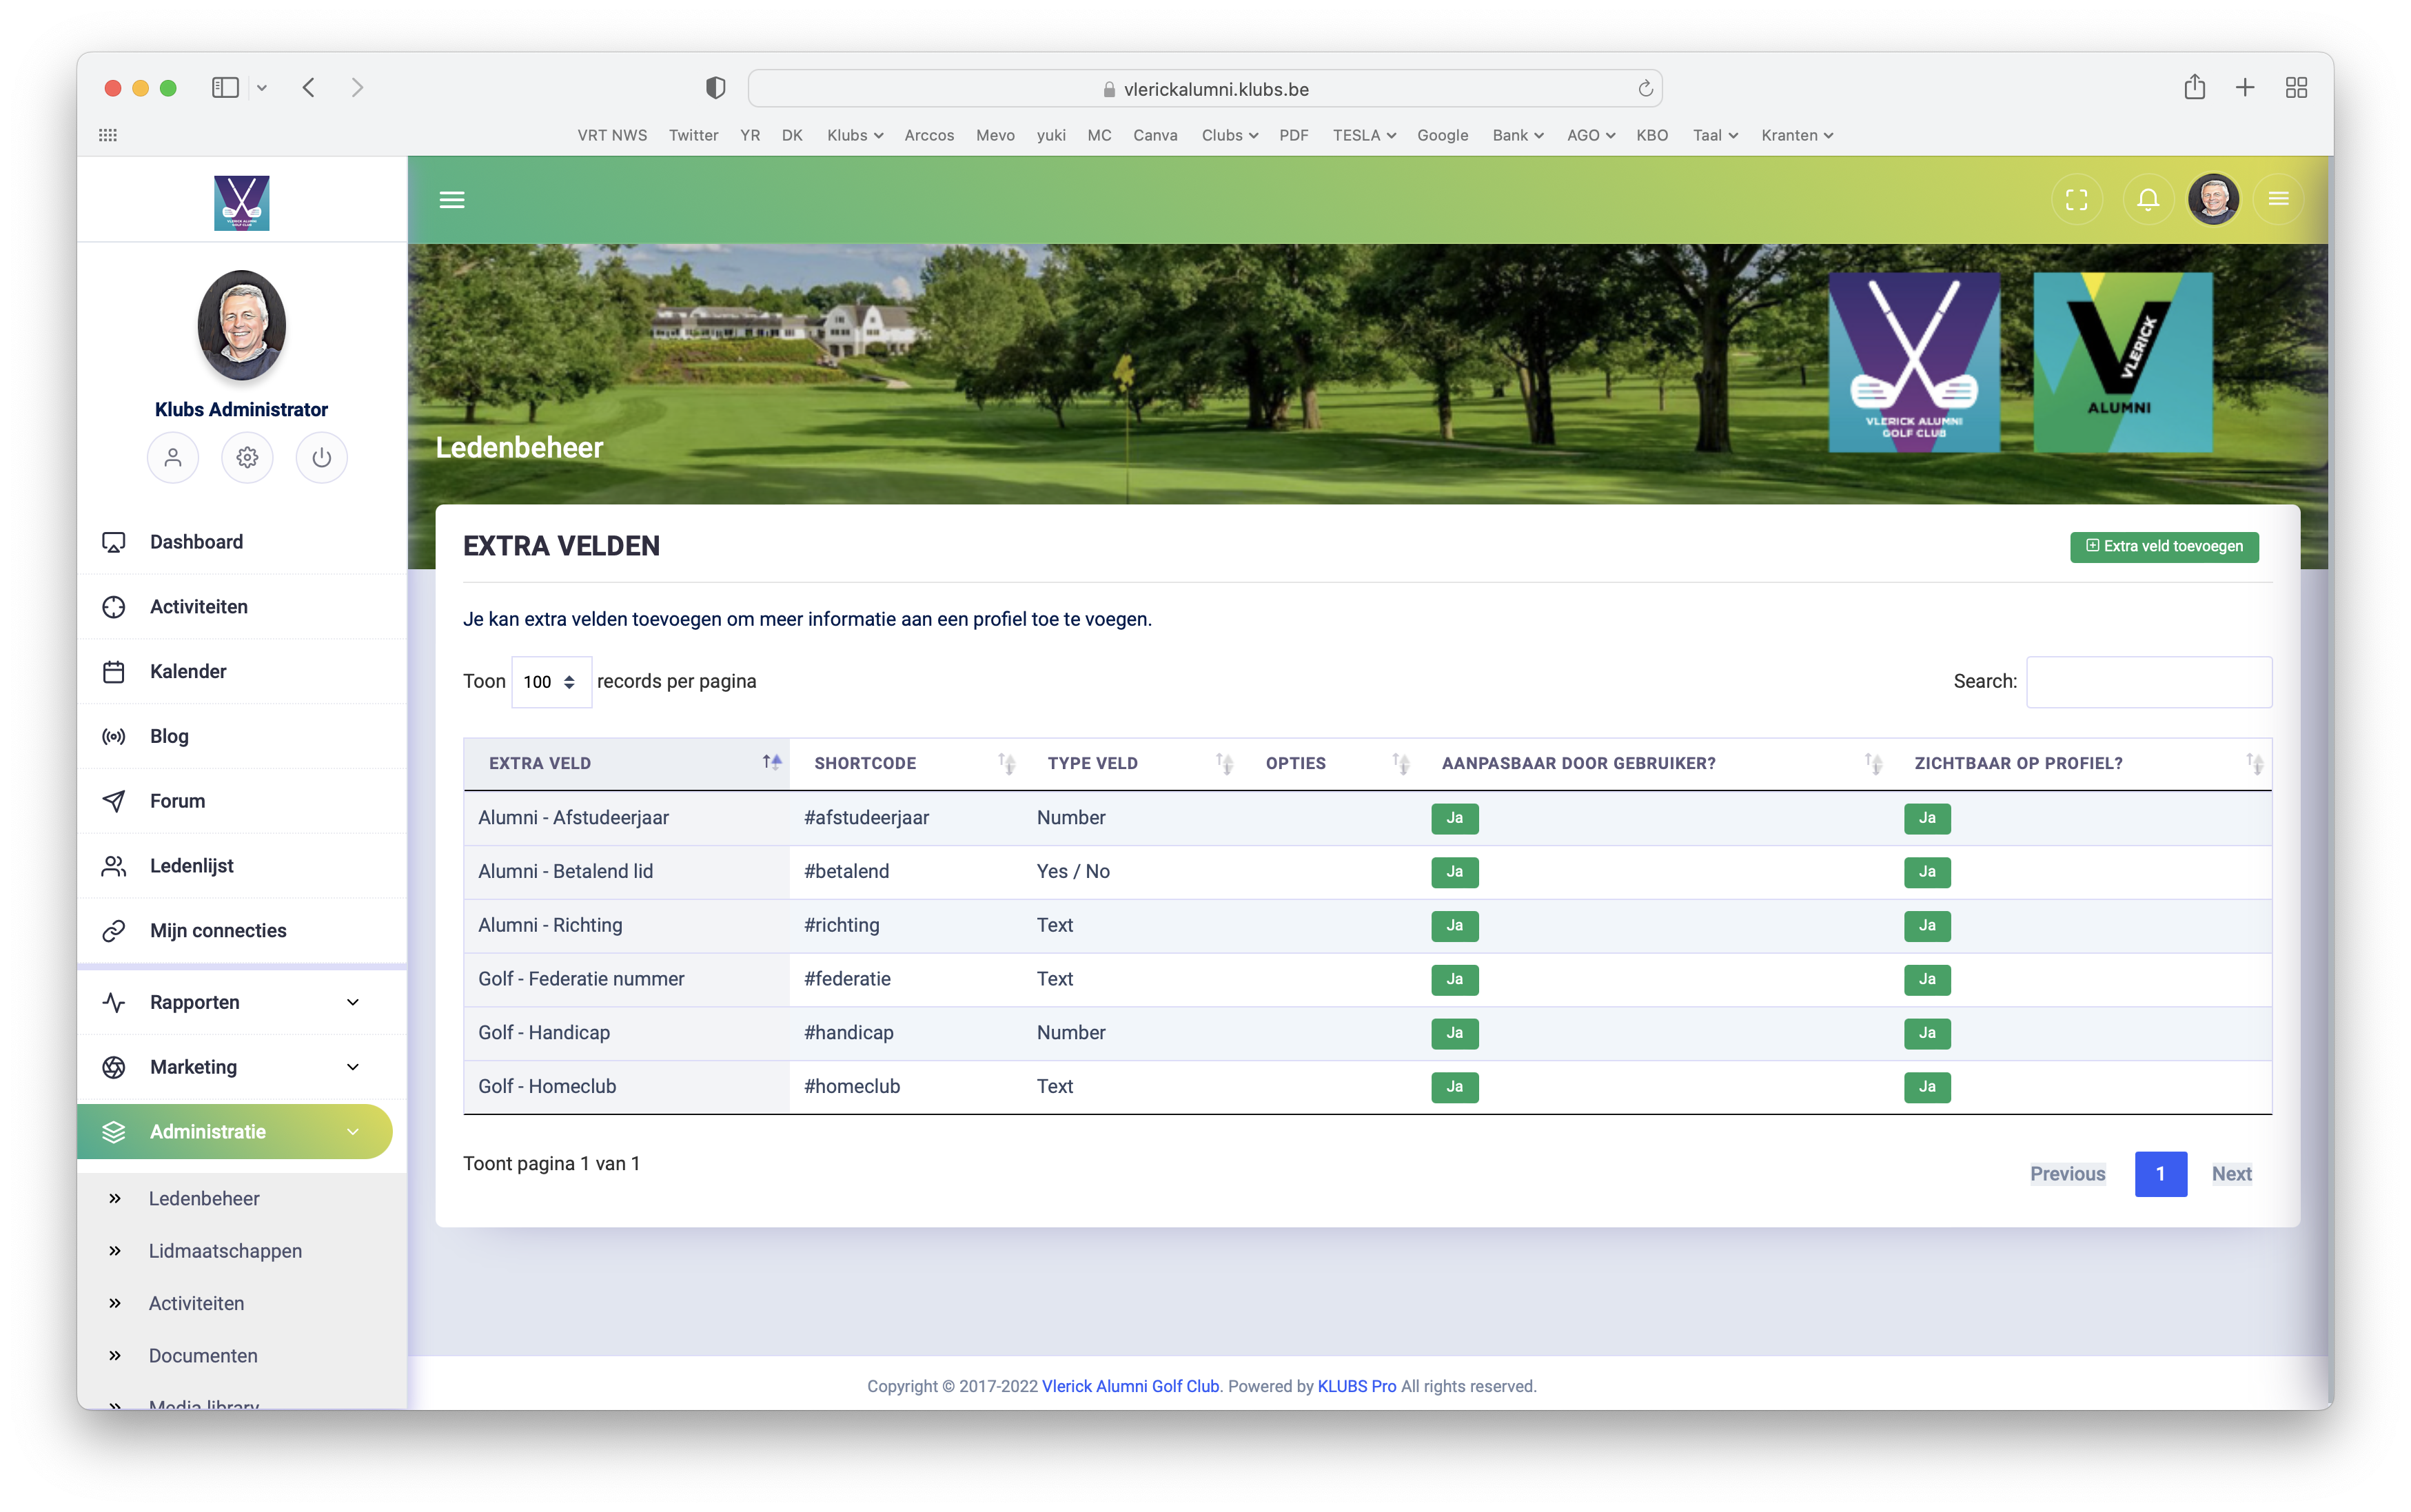The width and height of the screenshot is (2411, 1512).
Task: Click Extra veld toevoegen button
Action: coord(2163,546)
